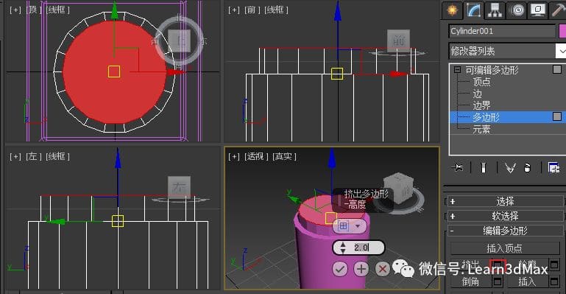
Task: Select 顶点 sub-object level
Action: pos(481,82)
